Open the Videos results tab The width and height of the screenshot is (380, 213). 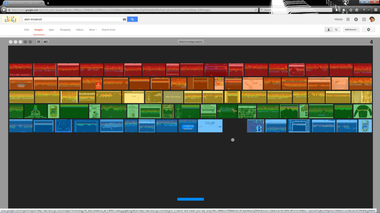(79, 30)
